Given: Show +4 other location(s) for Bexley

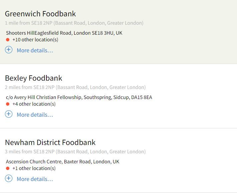Looking at the screenshot, I should 34,104.
